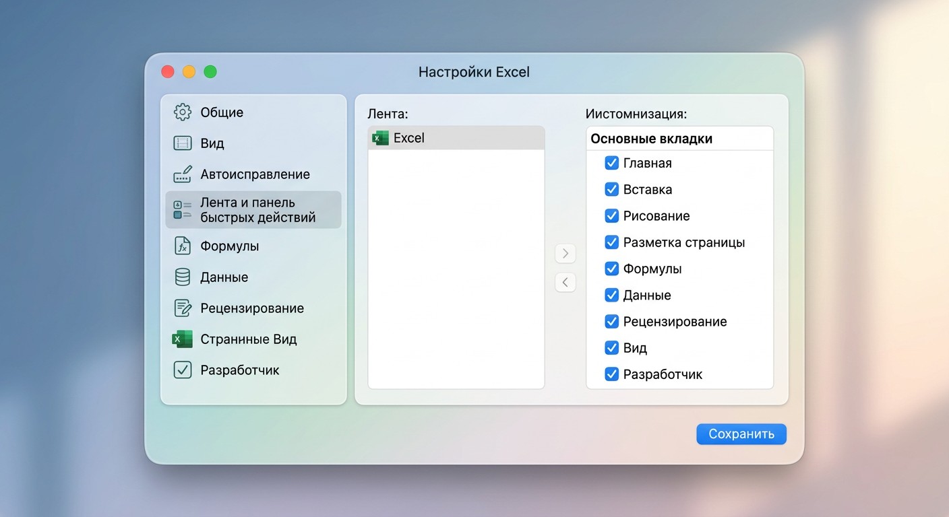
Task: Click the Вид sidebar icon
Action: (x=183, y=143)
